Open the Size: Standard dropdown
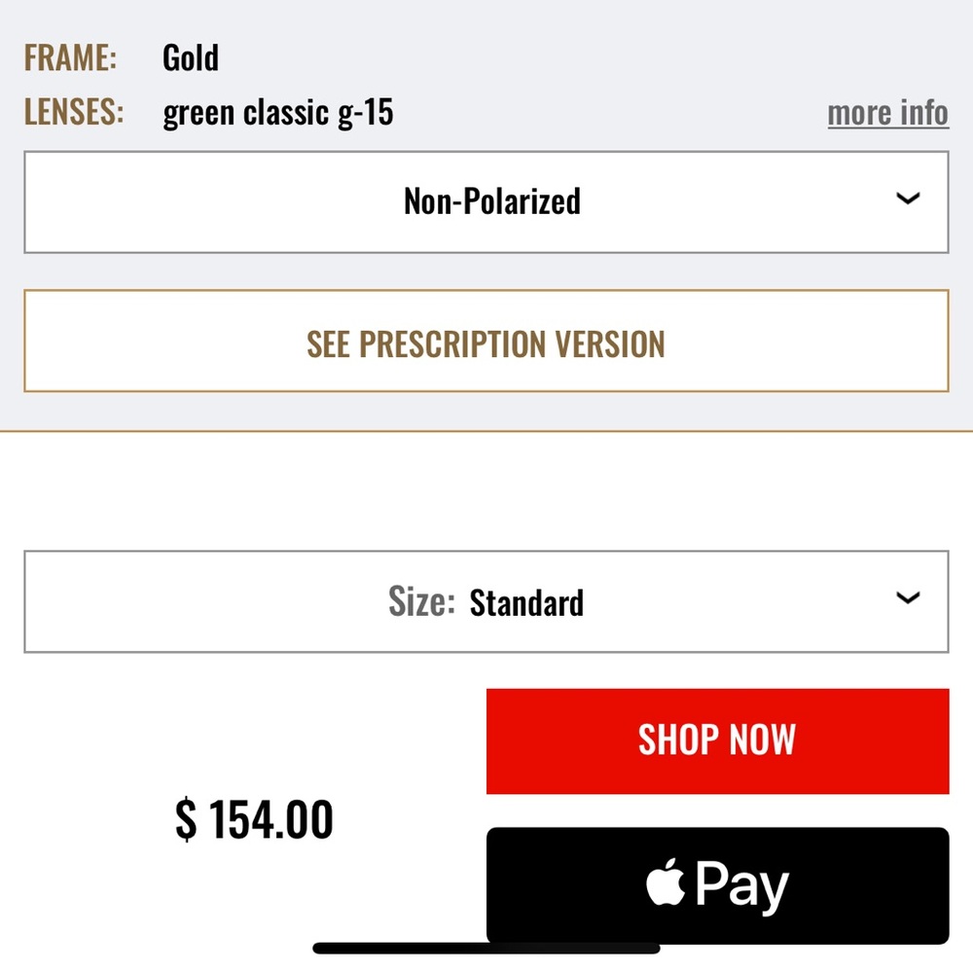The image size is (973, 973). (486, 601)
